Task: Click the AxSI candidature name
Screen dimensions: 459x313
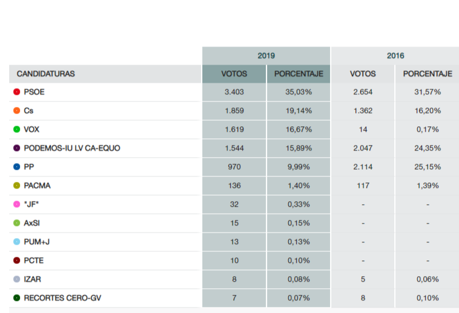Action: tap(32, 223)
